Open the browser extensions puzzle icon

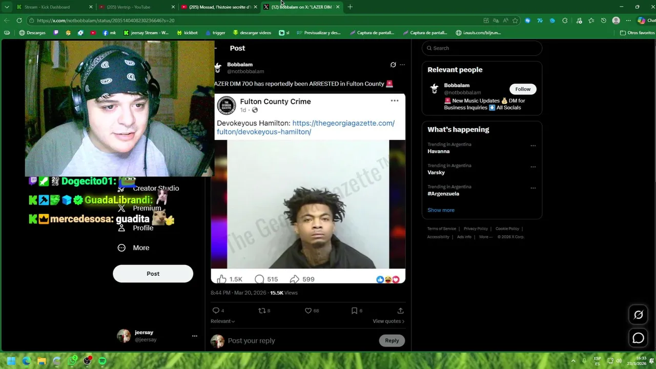(565, 20)
